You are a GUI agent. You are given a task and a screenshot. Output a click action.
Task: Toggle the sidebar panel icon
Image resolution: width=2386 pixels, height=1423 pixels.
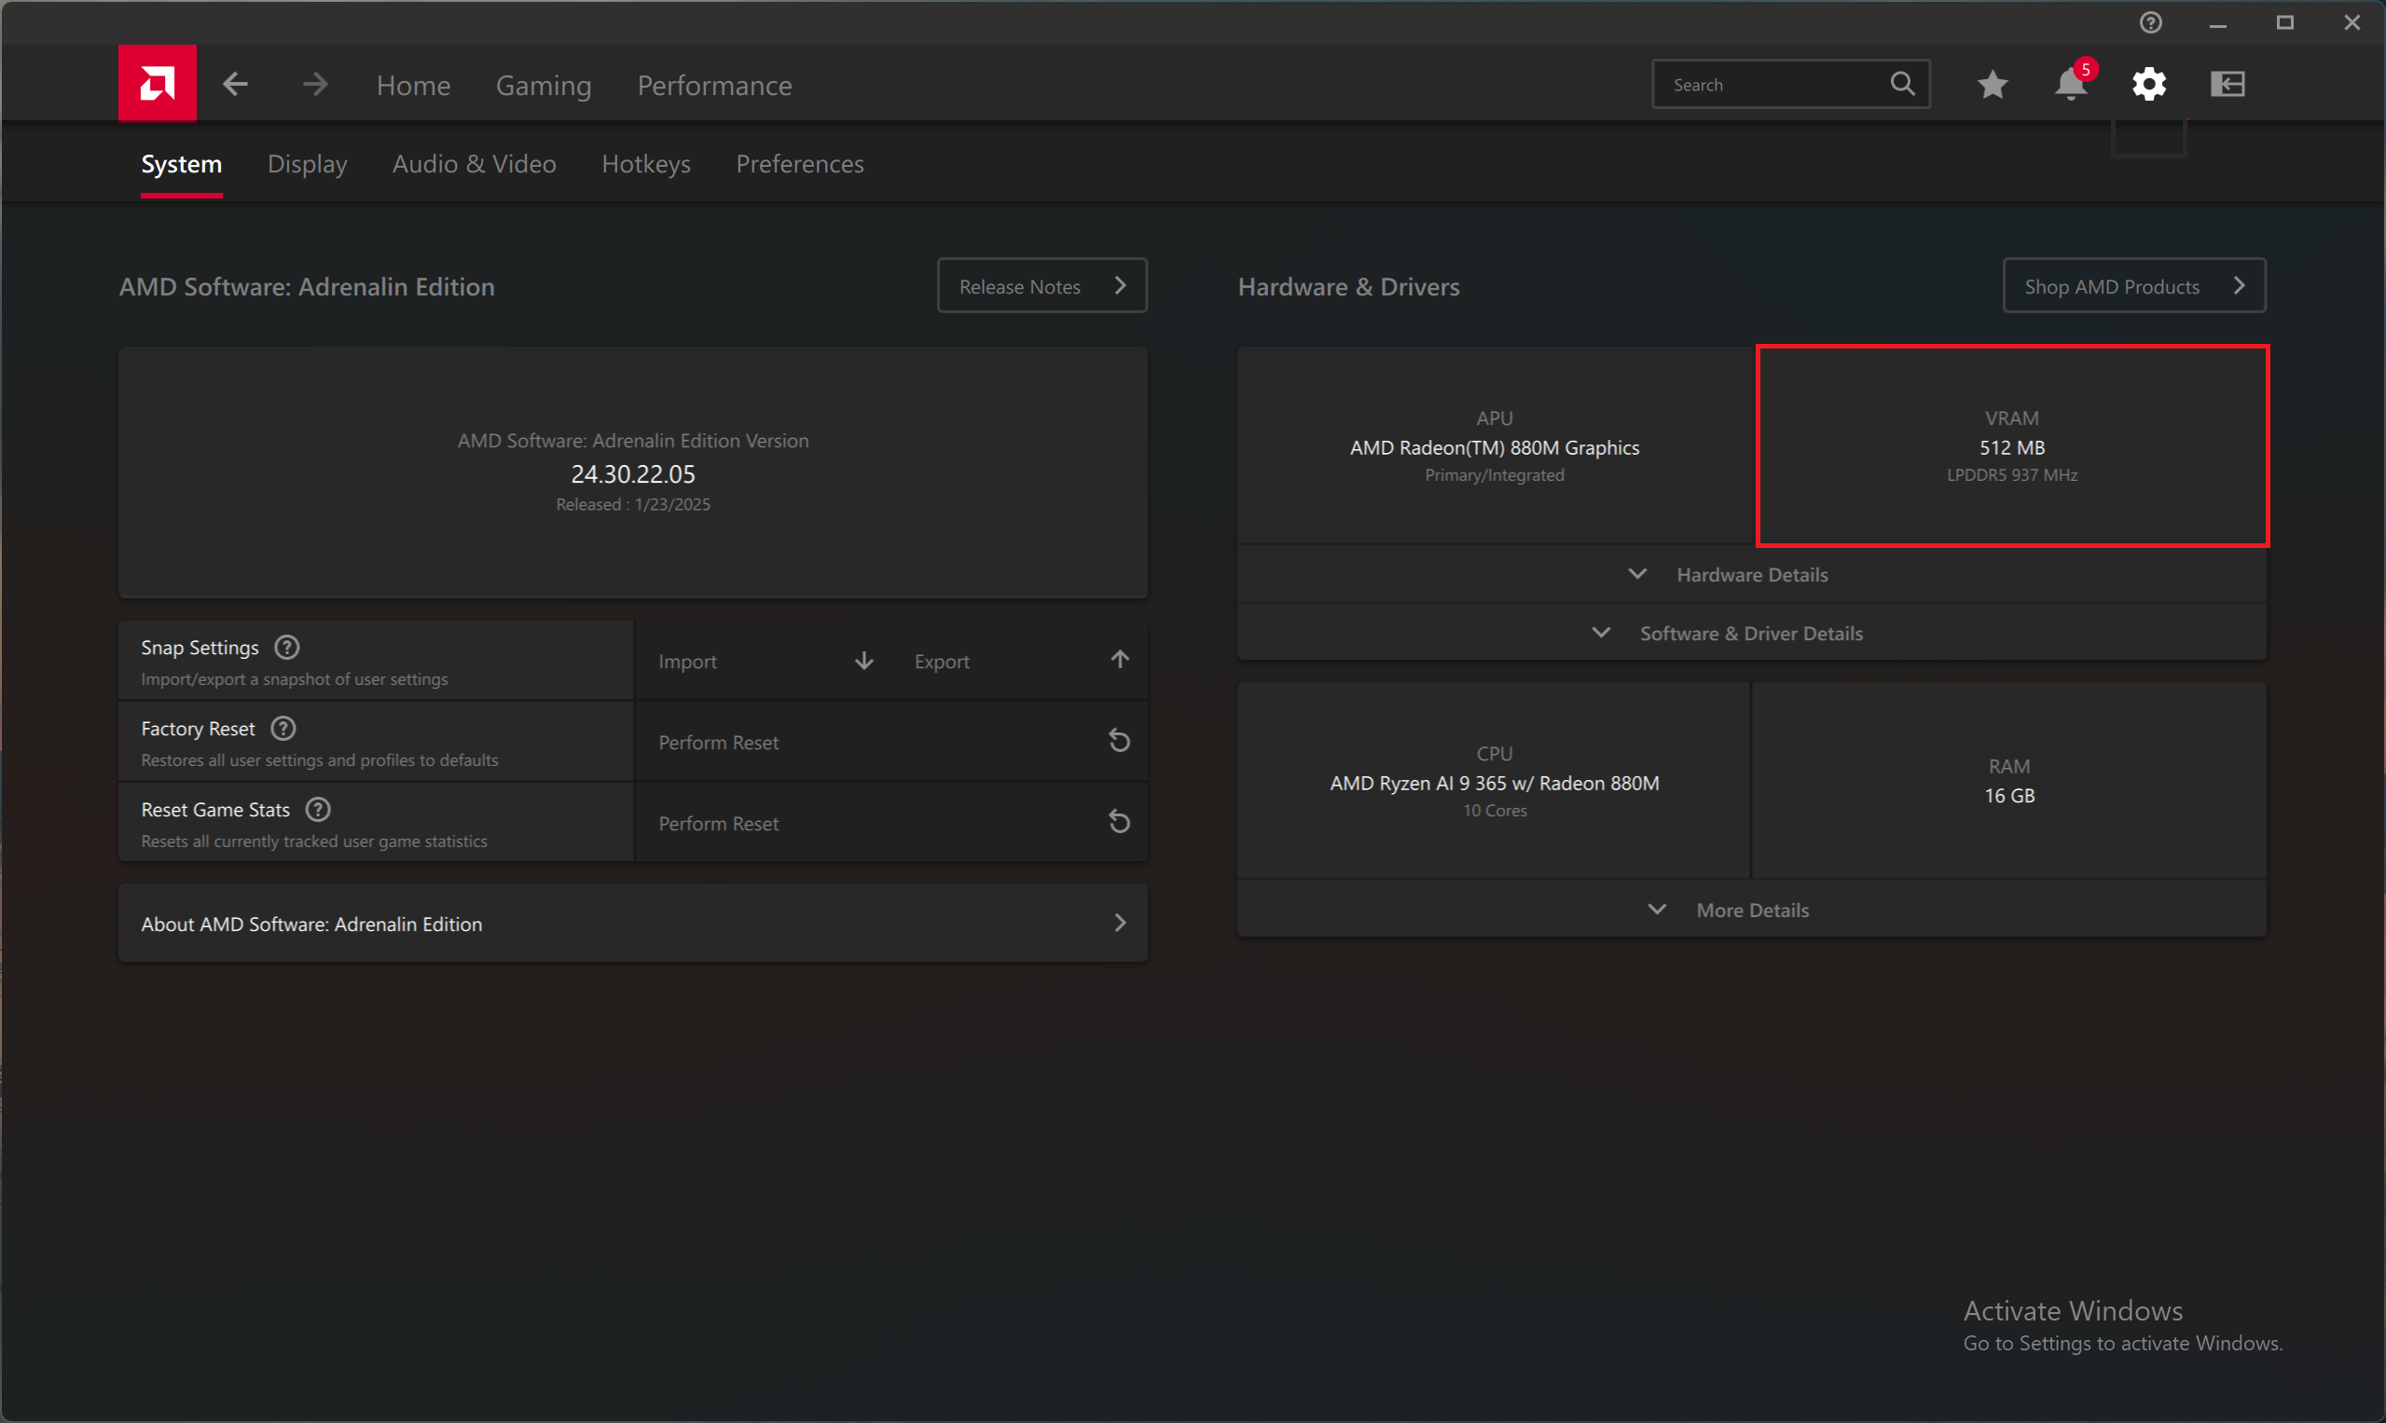tap(2227, 85)
